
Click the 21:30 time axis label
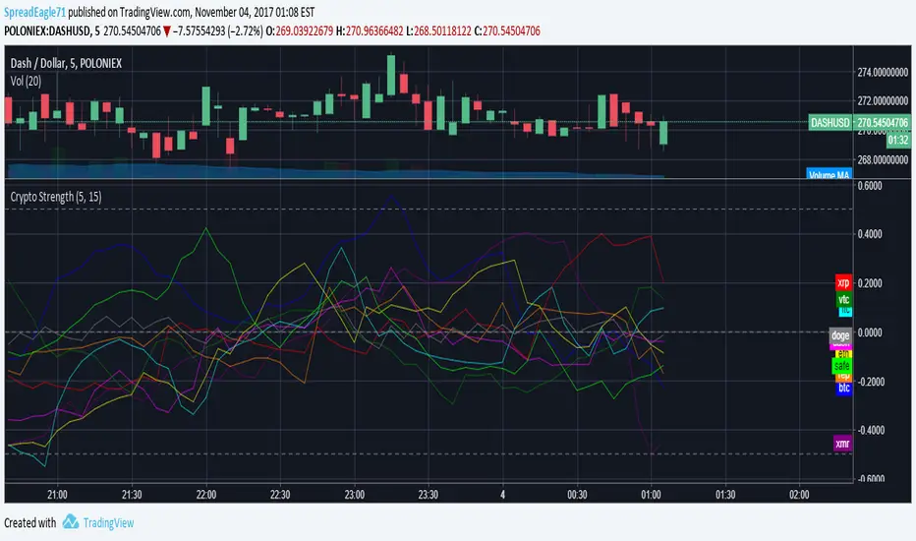(x=132, y=495)
